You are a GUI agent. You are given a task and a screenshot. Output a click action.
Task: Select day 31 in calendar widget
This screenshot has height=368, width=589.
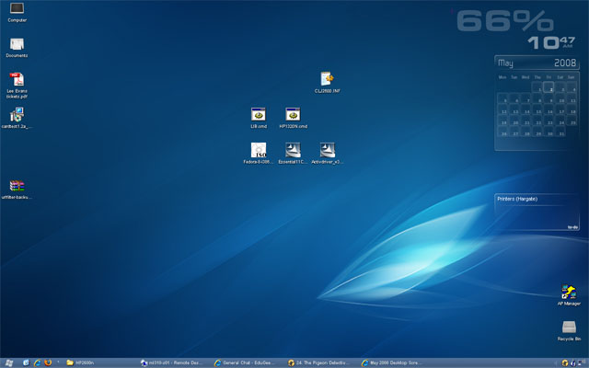click(x=560, y=132)
